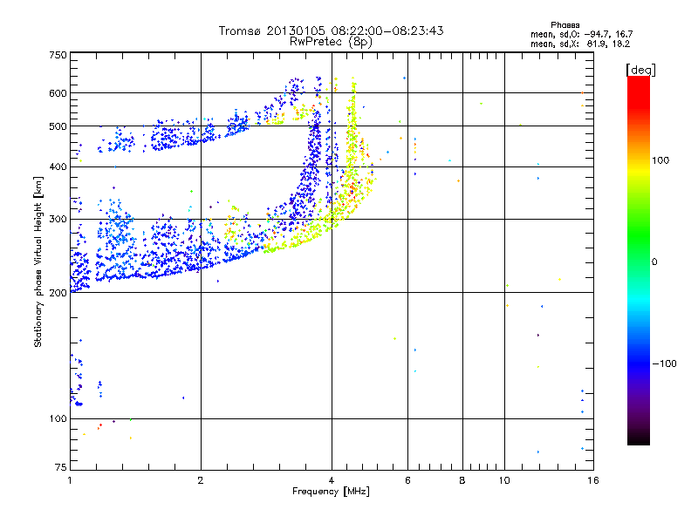The width and height of the screenshot is (698, 523).
Task: Click the x-axis label '1'
Action: click(x=70, y=480)
